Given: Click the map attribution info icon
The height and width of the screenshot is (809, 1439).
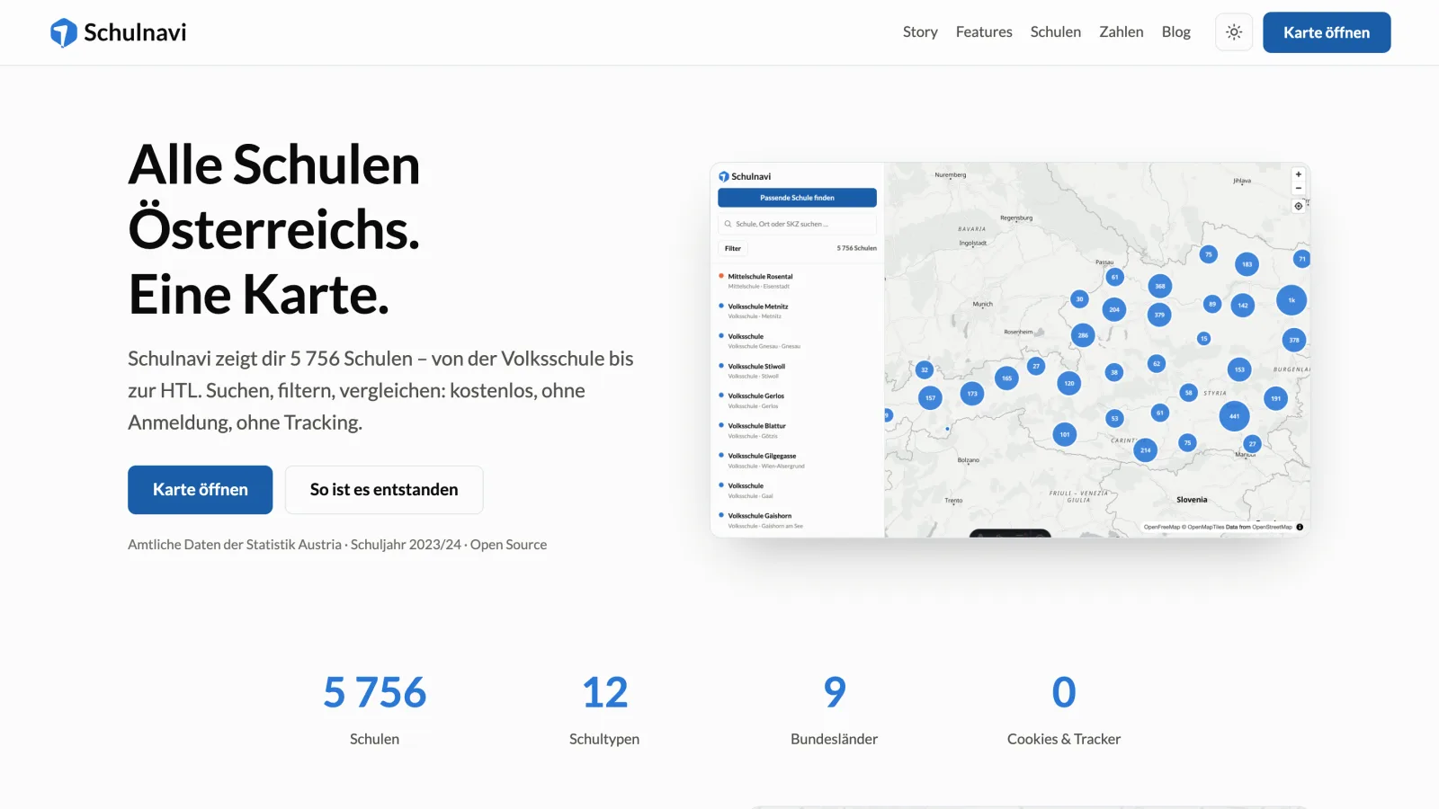Looking at the screenshot, I should (1300, 527).
